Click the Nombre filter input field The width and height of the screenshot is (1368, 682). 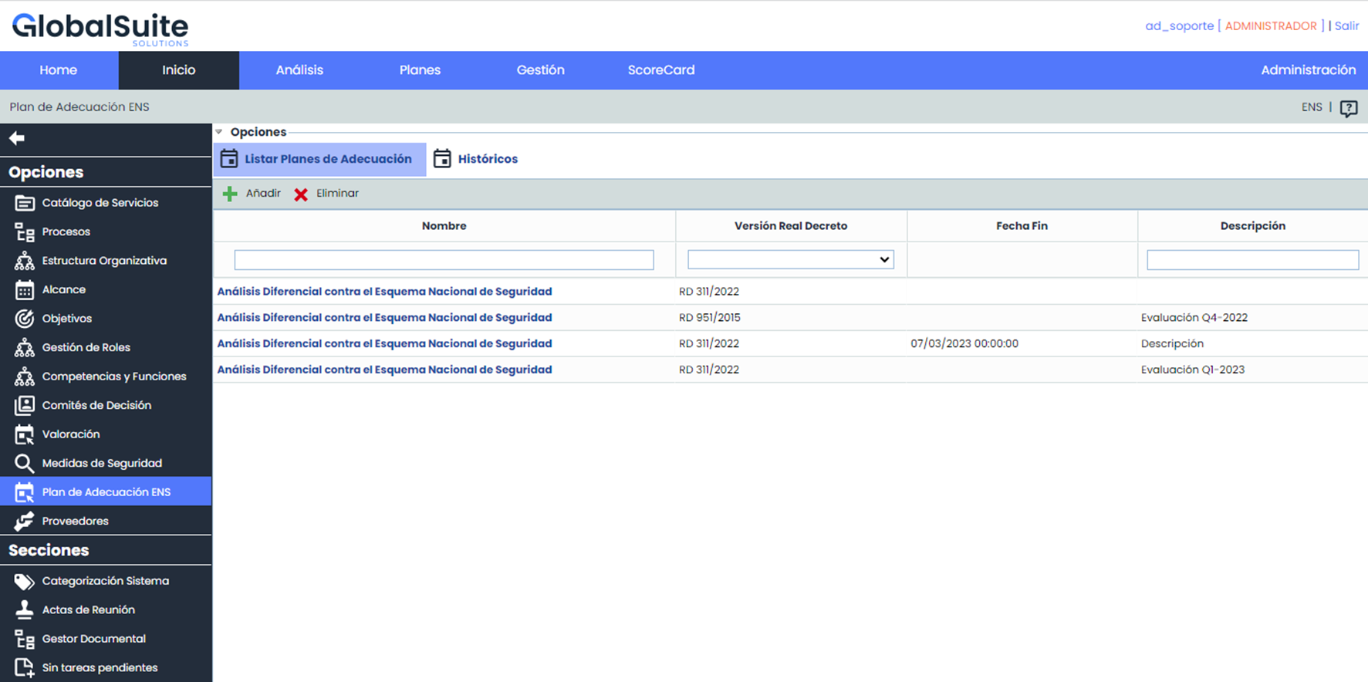tap(444, 260)
